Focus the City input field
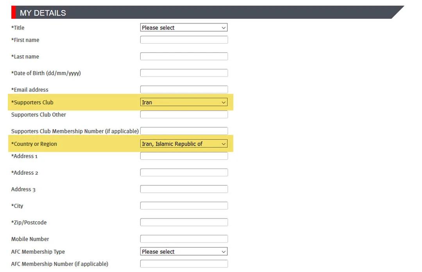Viewport: 422px width, 272px height. tap(184, 206)
